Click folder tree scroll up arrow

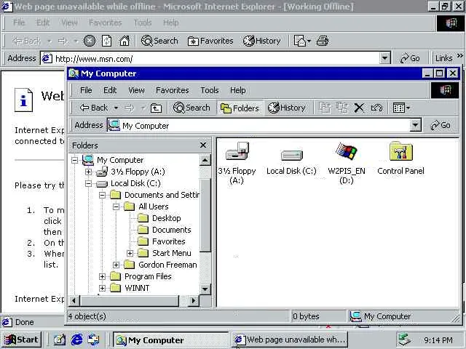pos(205,160)
